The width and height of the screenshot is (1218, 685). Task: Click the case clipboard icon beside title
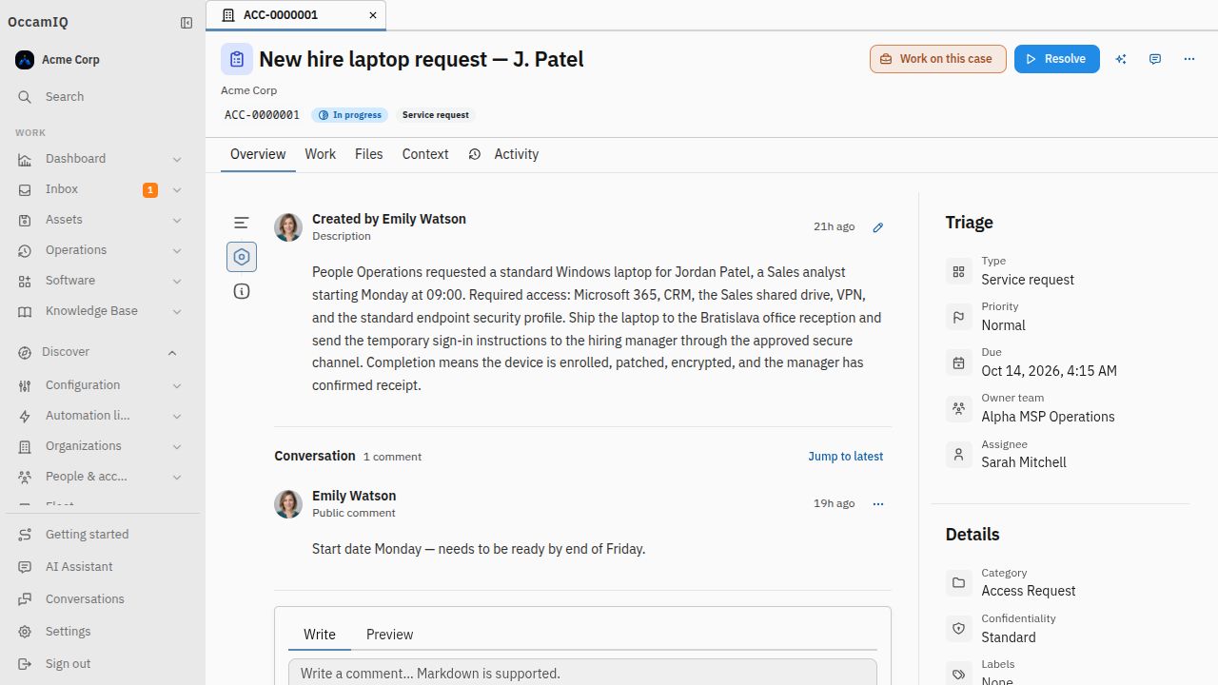coord(237,59)
